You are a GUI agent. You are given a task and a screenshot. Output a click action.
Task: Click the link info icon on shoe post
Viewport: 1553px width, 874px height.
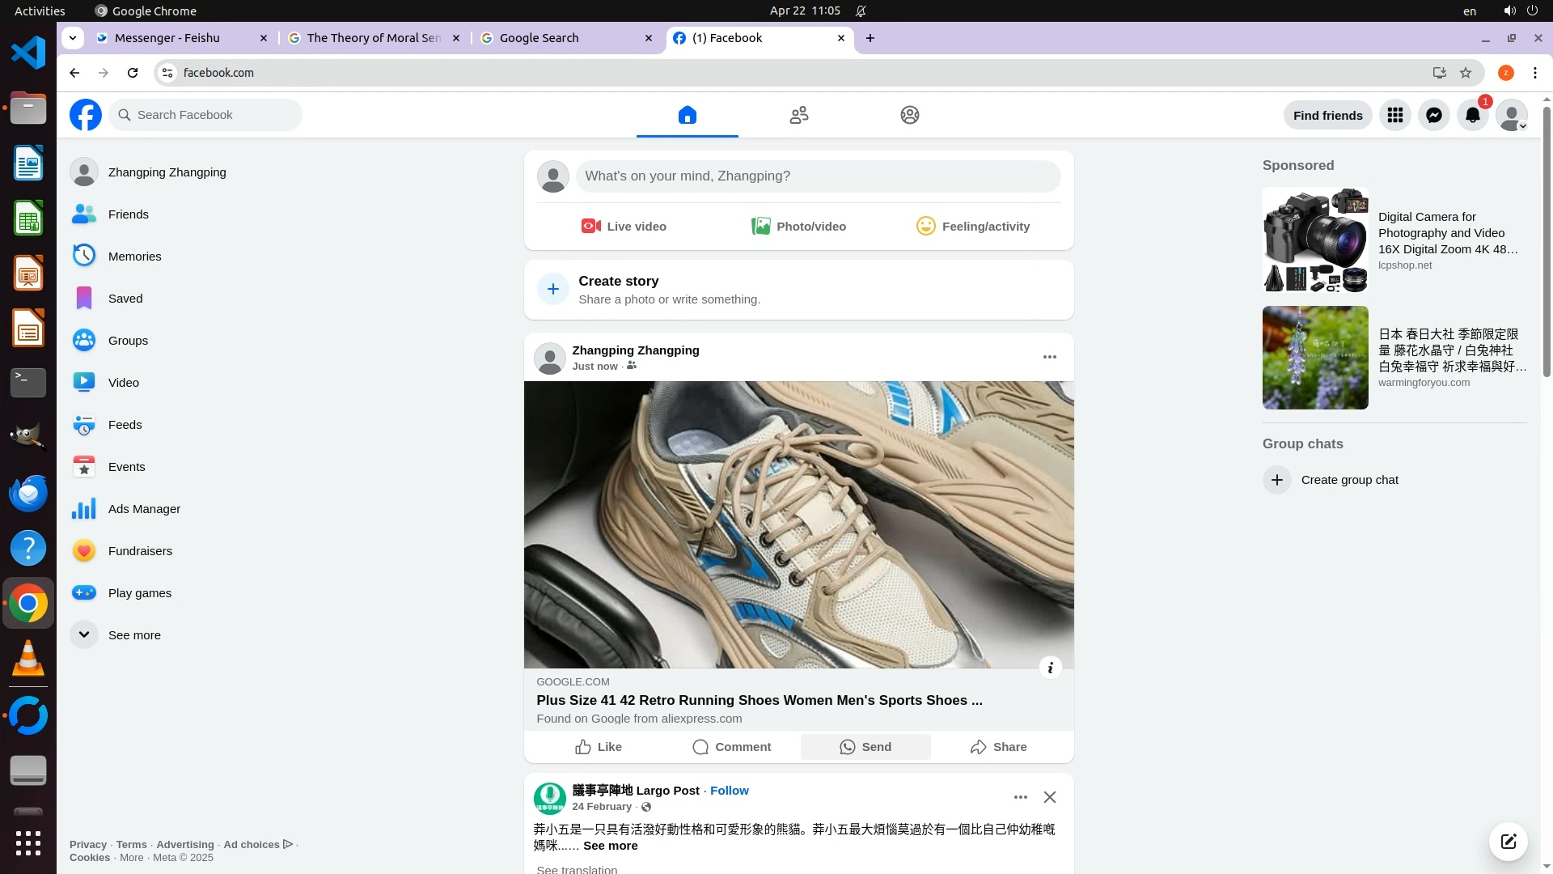pos(1050,668)
